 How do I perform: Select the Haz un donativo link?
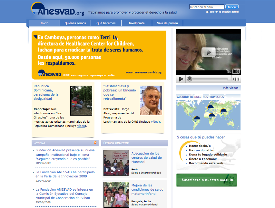click(x=202, y=150)
